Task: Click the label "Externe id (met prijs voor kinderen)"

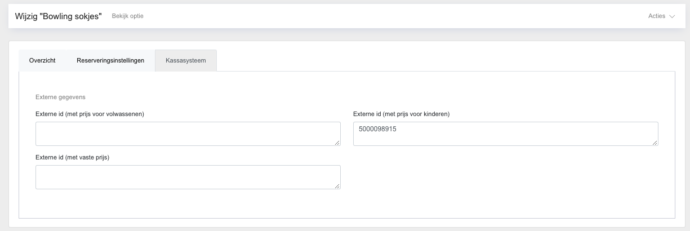Action: click(x=401, y=114)
